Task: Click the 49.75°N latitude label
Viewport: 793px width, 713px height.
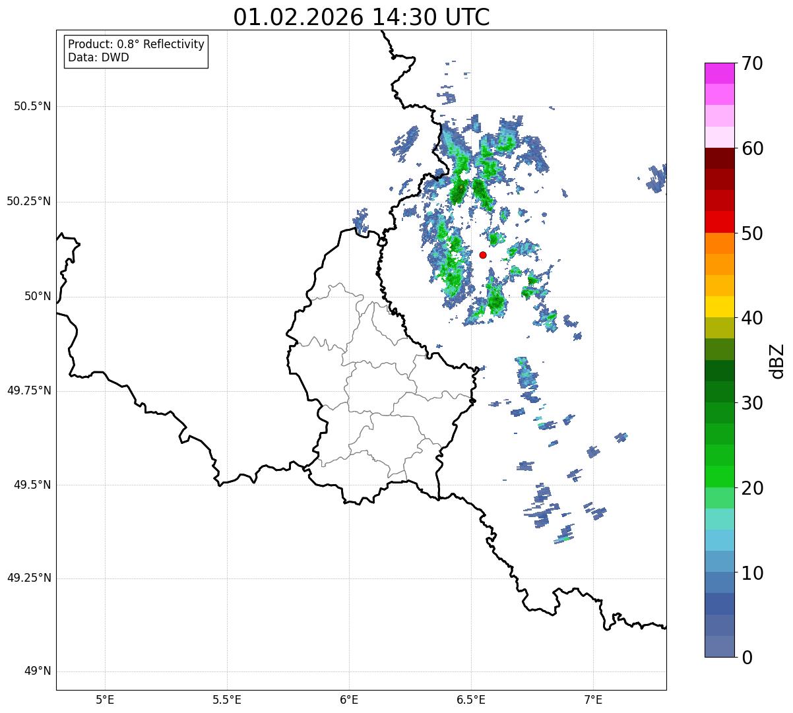Action: (x=29, y=390)
